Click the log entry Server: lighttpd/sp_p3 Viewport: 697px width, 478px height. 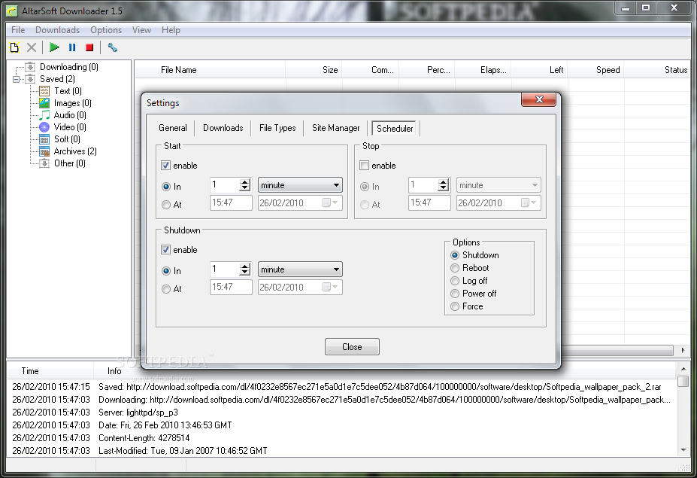coord(138,412)
